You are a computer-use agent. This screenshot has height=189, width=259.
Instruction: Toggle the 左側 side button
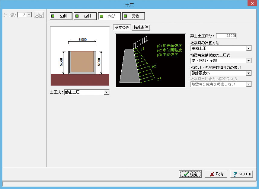(61, 16)
